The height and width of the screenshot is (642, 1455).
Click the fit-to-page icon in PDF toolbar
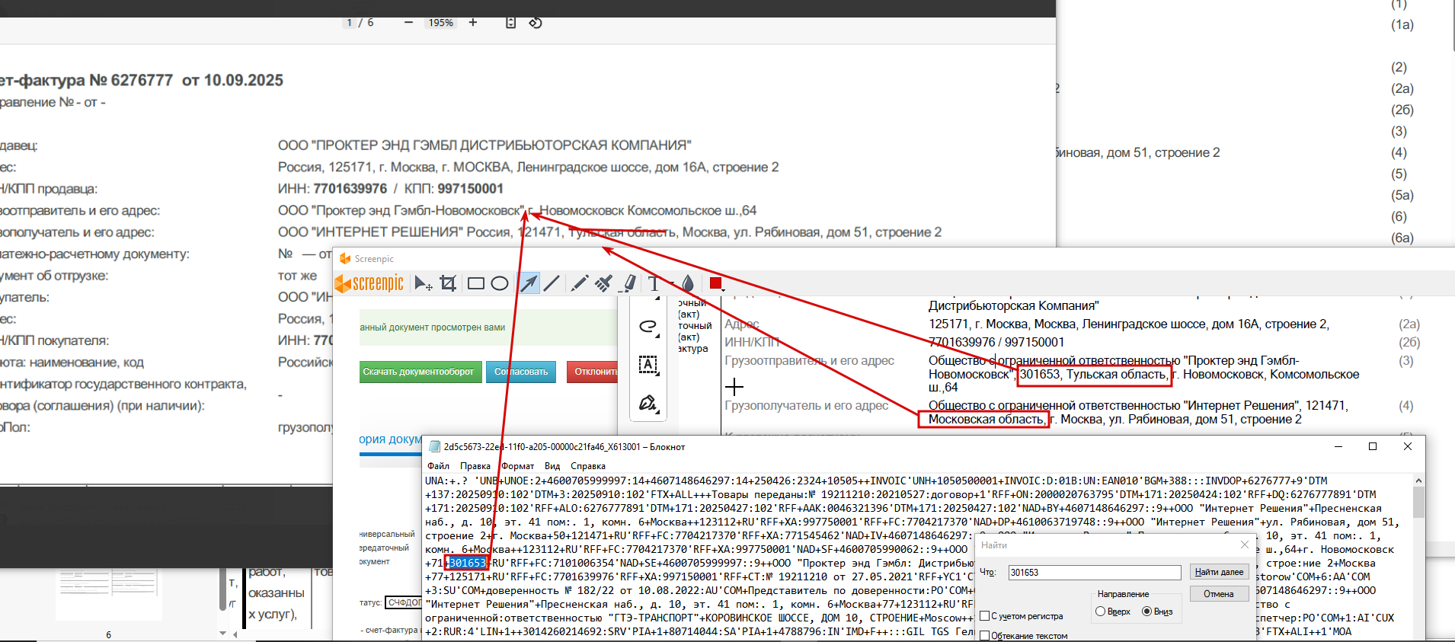511,23
